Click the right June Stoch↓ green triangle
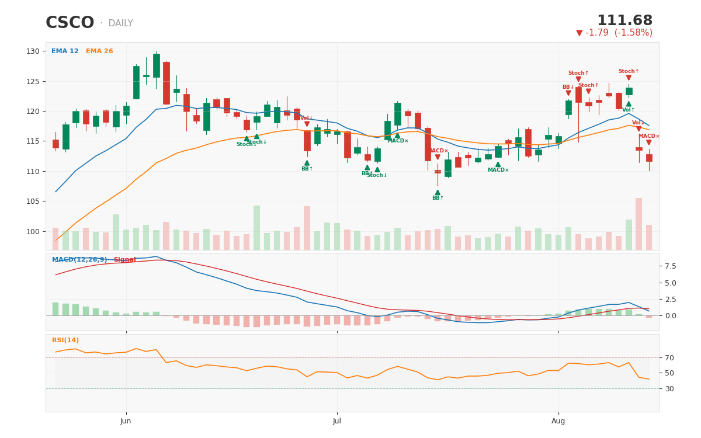The width and height of the screenshot is (701, 438). pyautogui.click(x=256, y=136)
